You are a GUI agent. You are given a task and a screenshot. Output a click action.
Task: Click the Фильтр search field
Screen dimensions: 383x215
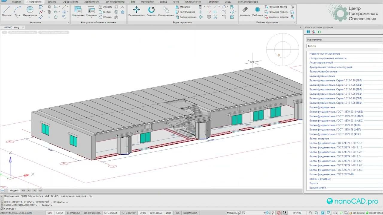(344, 46)
